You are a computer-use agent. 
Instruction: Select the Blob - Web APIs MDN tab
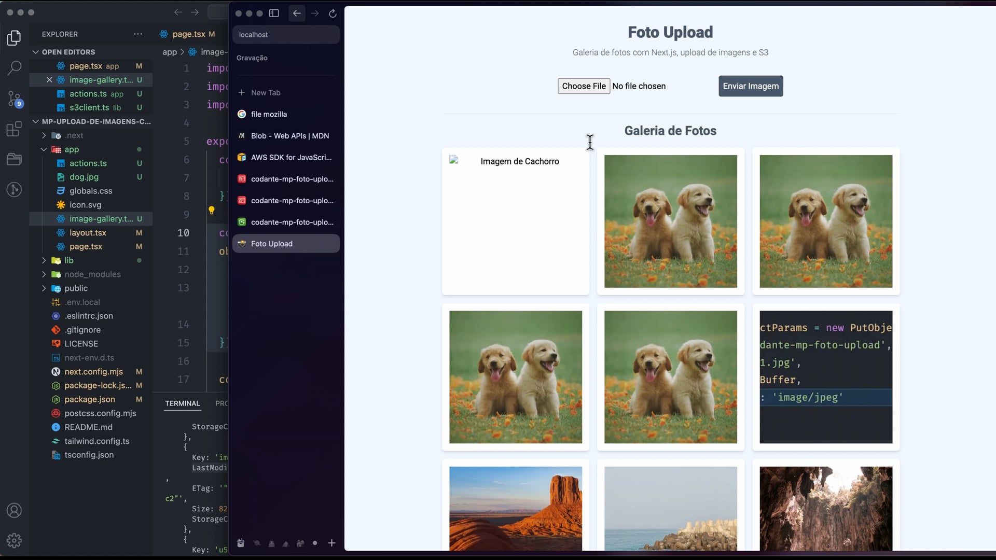point(289,136)
